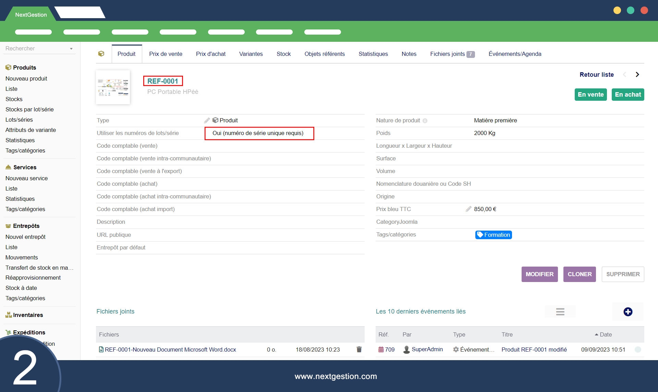Click the product cube icon before tabs
The image size is (658, 392).
[101, 54]
